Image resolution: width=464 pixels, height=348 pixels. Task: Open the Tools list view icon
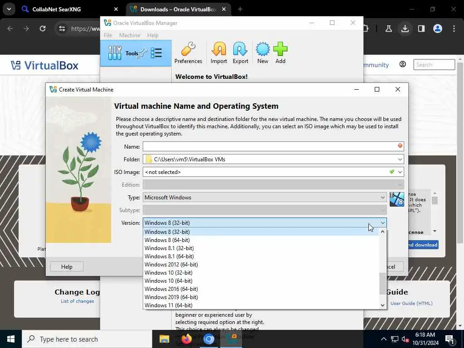pos(156,53)
